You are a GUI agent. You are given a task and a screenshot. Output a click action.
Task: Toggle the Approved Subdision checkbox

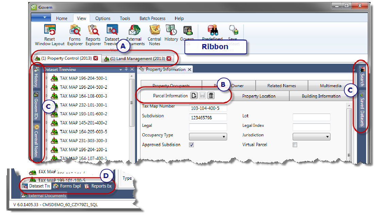[191, 145]
